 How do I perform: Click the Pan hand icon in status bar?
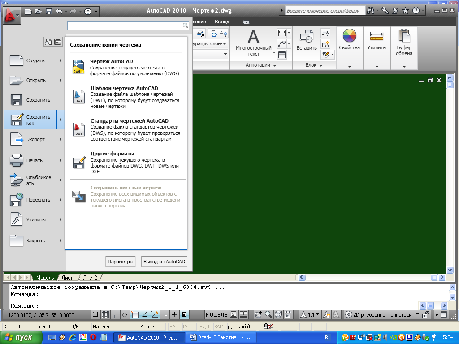pyautogui.click(x=258, y=315)
